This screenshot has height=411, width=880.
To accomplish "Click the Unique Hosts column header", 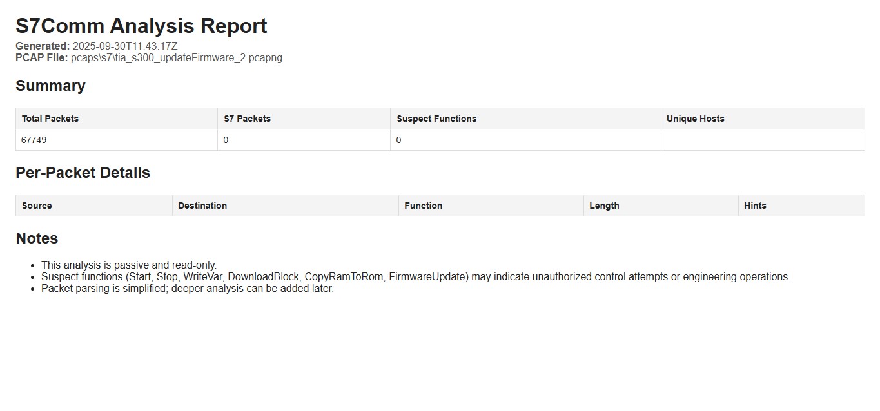I will [x=763, y=119].
